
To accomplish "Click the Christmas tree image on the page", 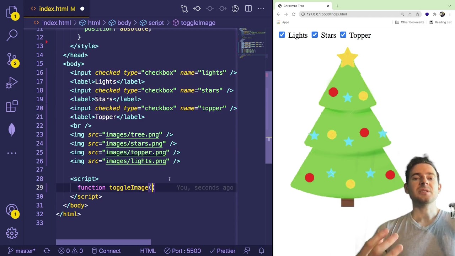I will click(x=347, y=127).
